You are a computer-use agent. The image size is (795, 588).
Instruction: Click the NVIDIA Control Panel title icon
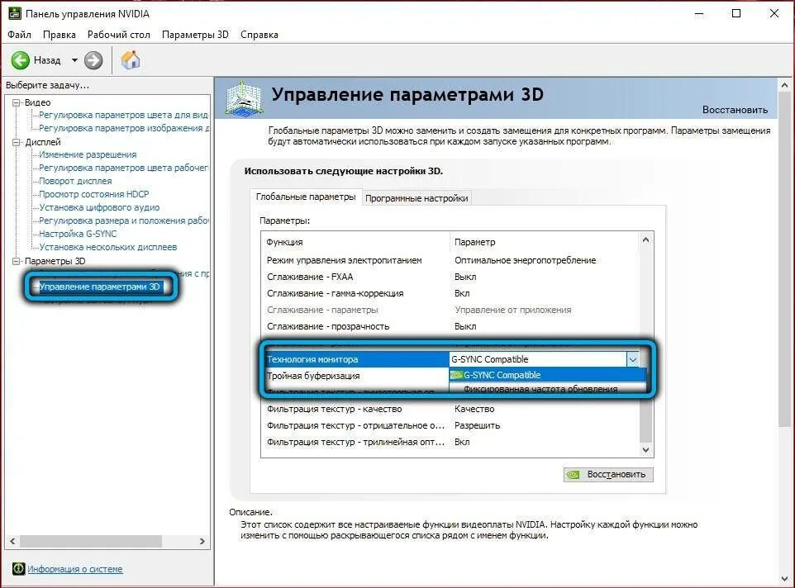coord(15,13)
